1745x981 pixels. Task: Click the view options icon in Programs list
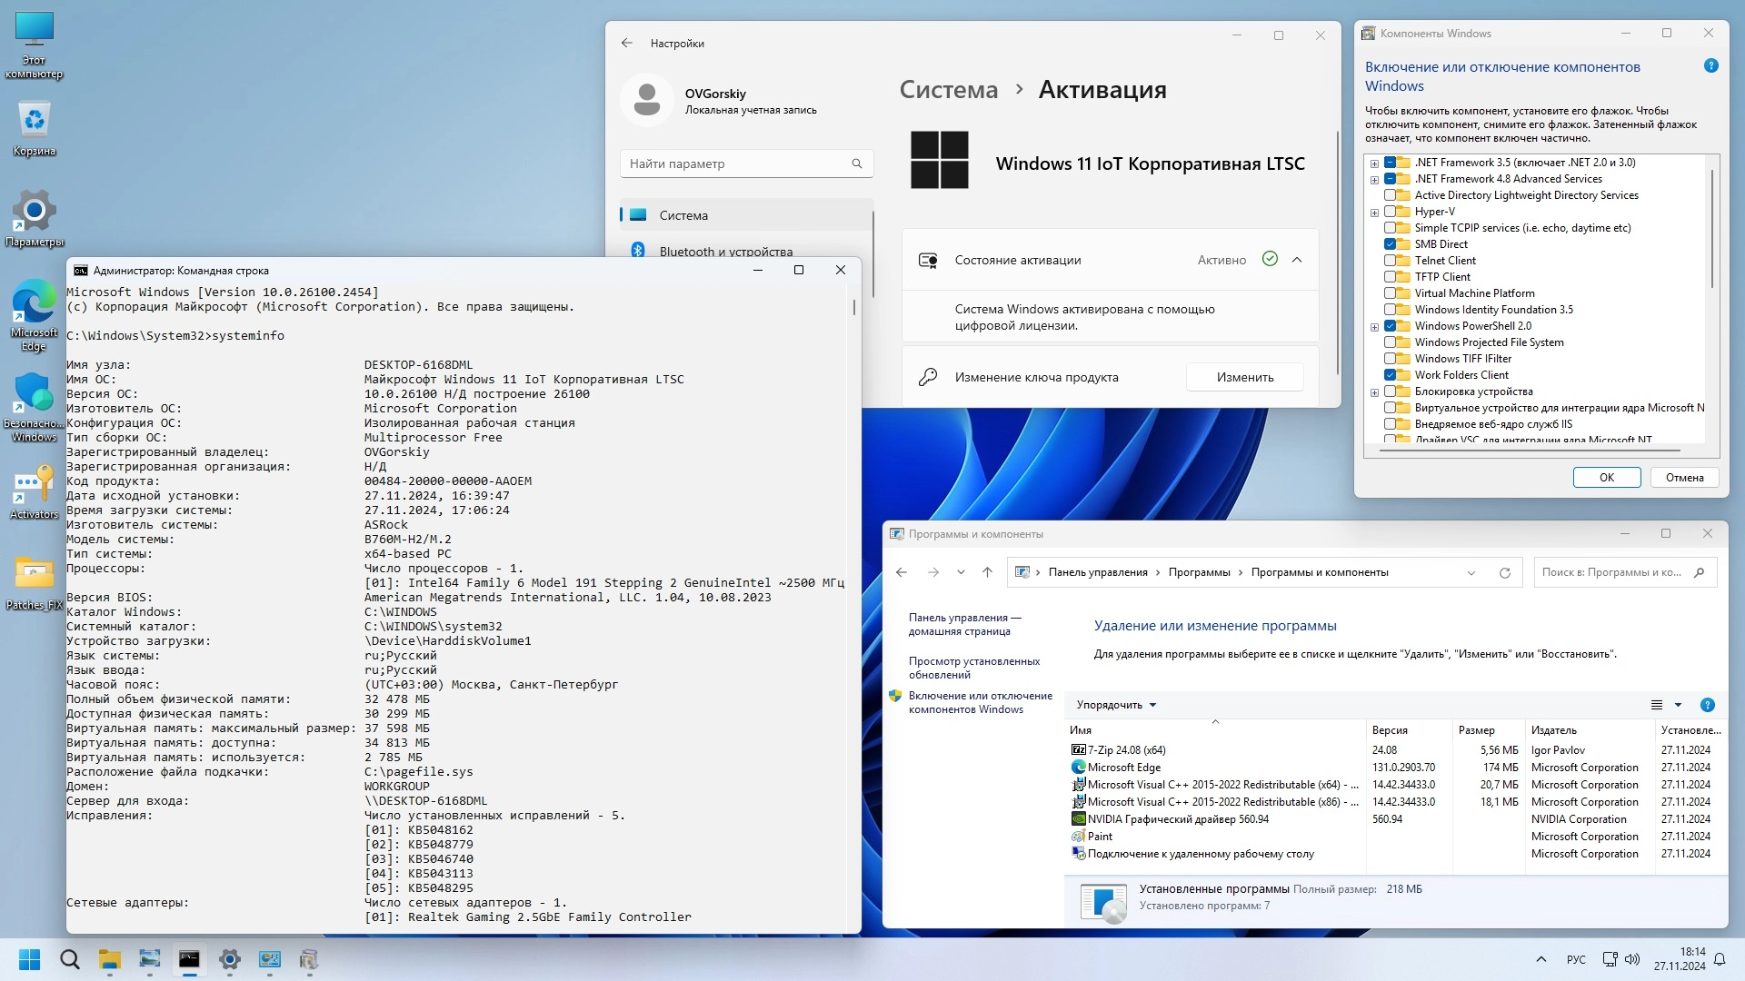pos(1657,705)
